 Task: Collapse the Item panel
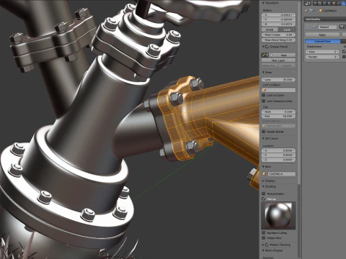[x=263, y=166]
